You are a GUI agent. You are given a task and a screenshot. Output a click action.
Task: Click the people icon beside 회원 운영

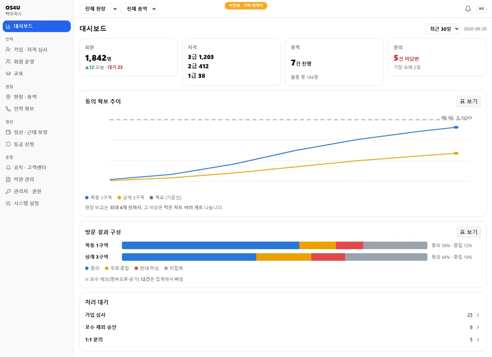8,61
